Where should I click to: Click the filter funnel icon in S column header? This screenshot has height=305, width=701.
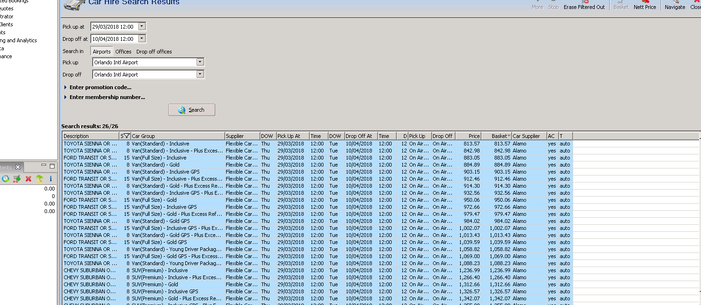127,136
